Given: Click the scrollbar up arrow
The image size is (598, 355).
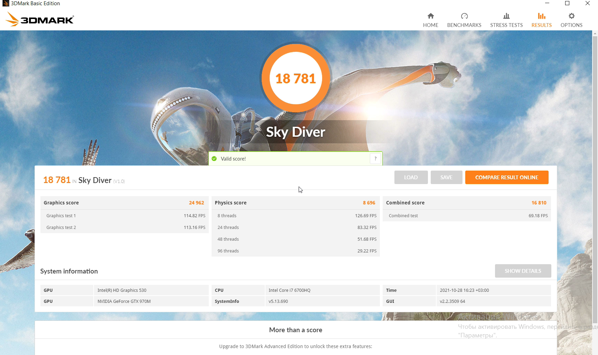Looking at the screenshot, I should (595, 33).
